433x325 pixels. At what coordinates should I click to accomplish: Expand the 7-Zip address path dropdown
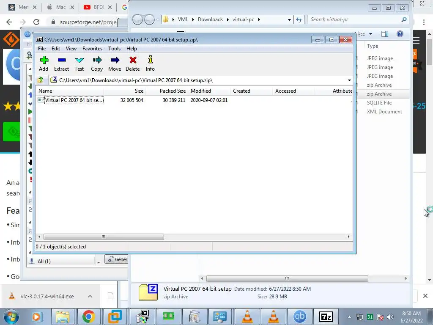point(349,80)
